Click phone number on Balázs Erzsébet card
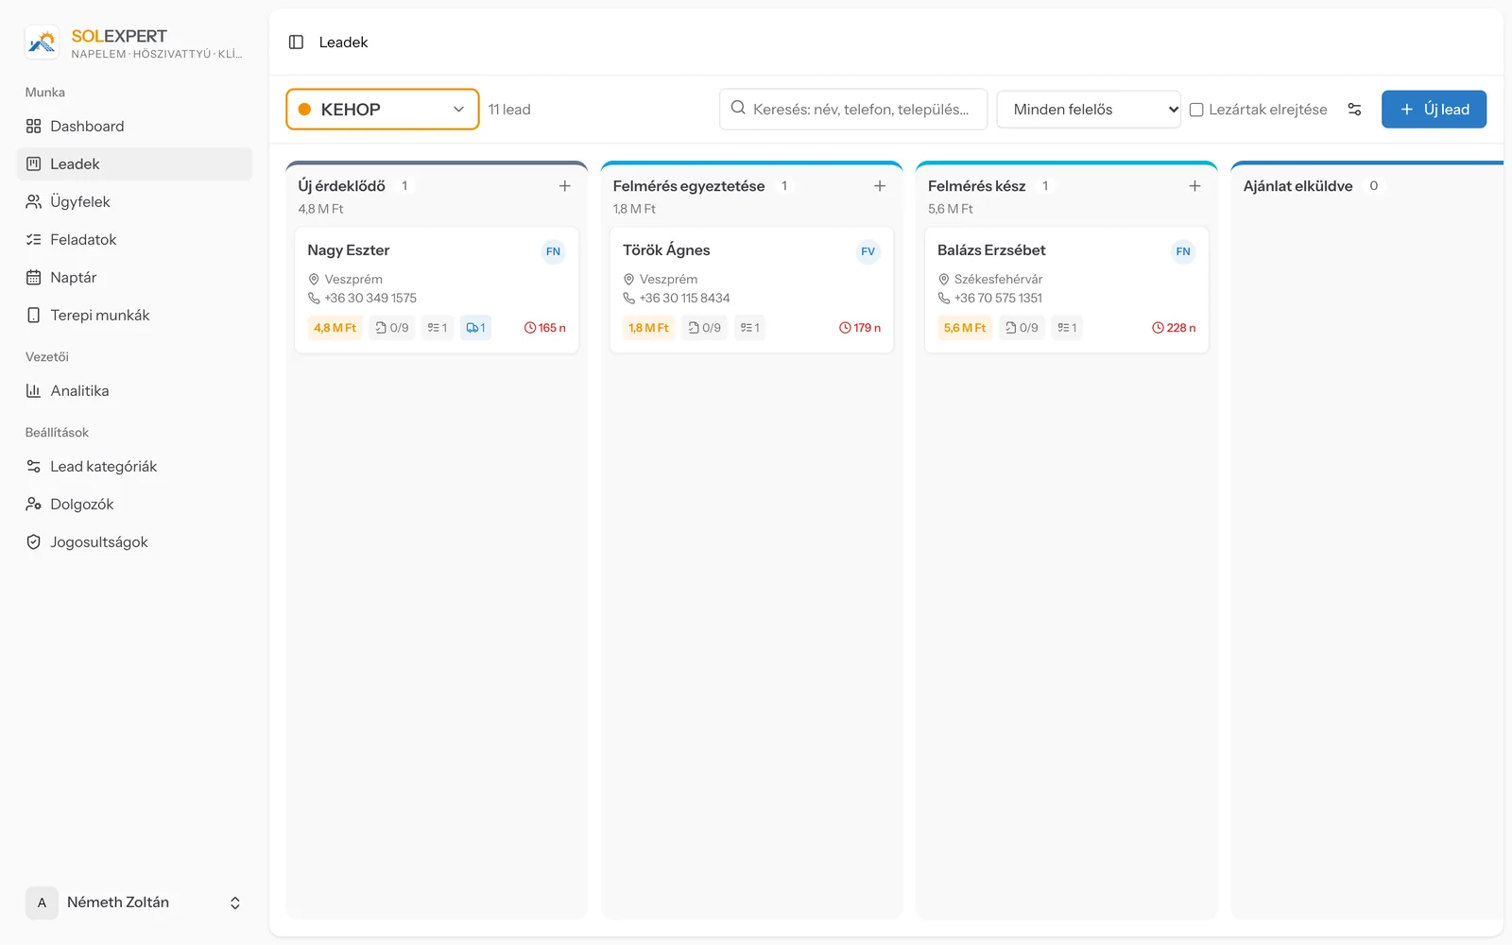This screenshot has height=945, width=1512. 998,298
